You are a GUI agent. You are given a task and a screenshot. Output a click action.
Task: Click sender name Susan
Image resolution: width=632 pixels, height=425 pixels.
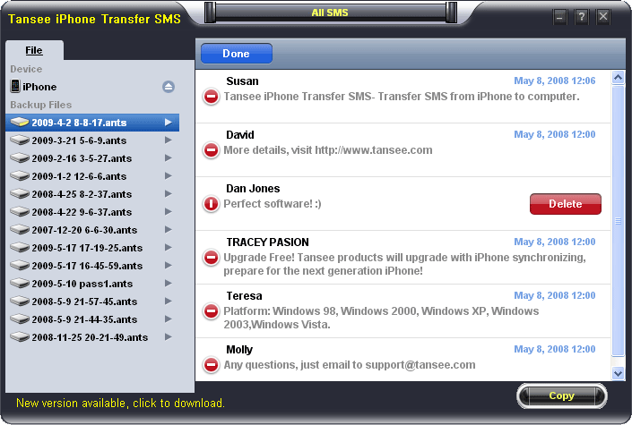pos(242,81)
